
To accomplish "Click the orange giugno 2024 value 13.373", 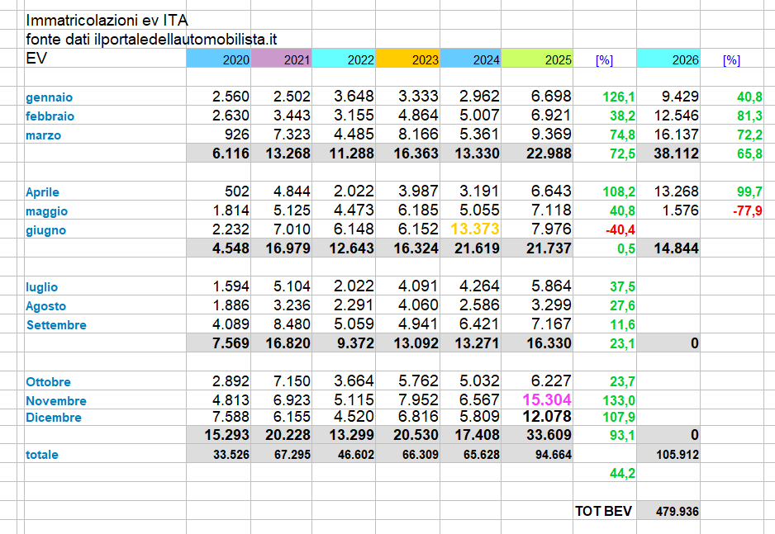I will (475, 229).
